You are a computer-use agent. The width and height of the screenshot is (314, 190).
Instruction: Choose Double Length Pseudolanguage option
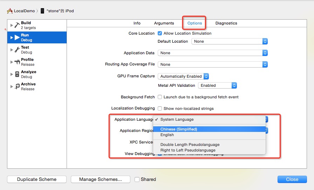pos(209,145)
